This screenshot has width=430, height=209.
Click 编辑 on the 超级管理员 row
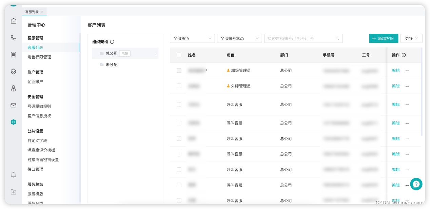pos(395,70)
